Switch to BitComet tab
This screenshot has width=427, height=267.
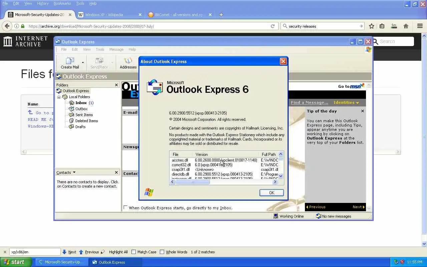(x=180, y=15)
